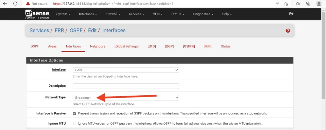Click the Description input field
The image size is (326, 130).
point(126,86)
